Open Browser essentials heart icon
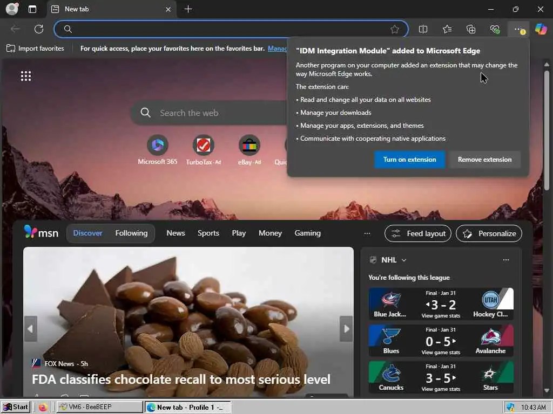 tap(495, 29)
